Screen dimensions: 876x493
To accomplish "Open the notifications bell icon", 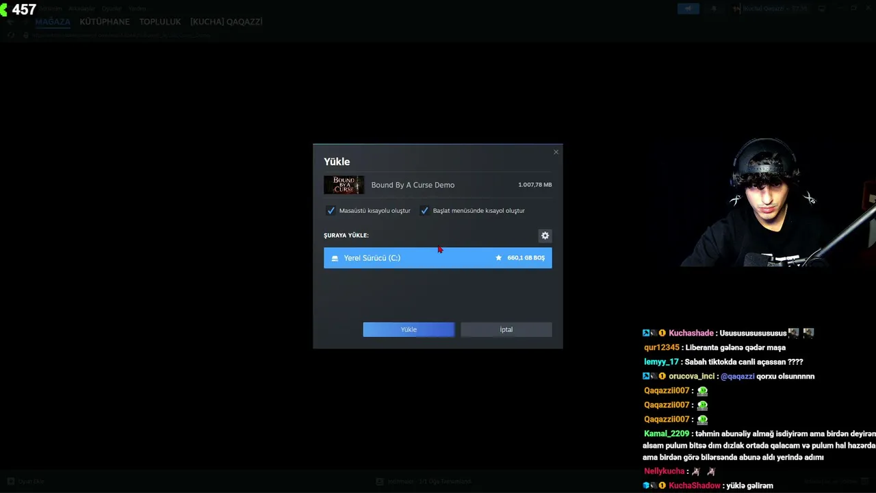I will coord(714,9).
